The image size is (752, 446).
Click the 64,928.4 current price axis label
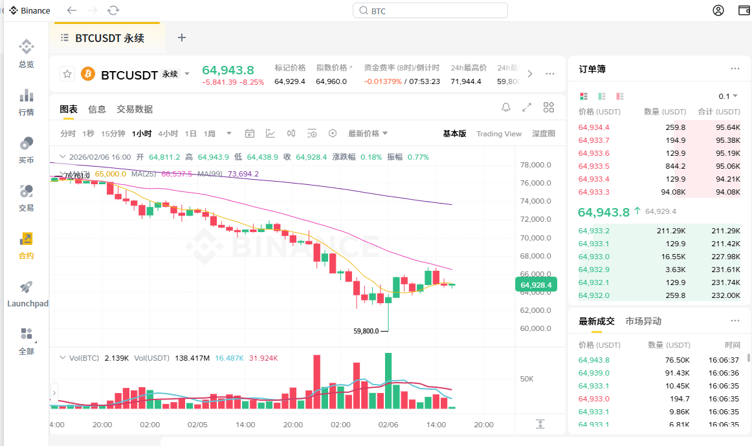(x=536, y=285)
